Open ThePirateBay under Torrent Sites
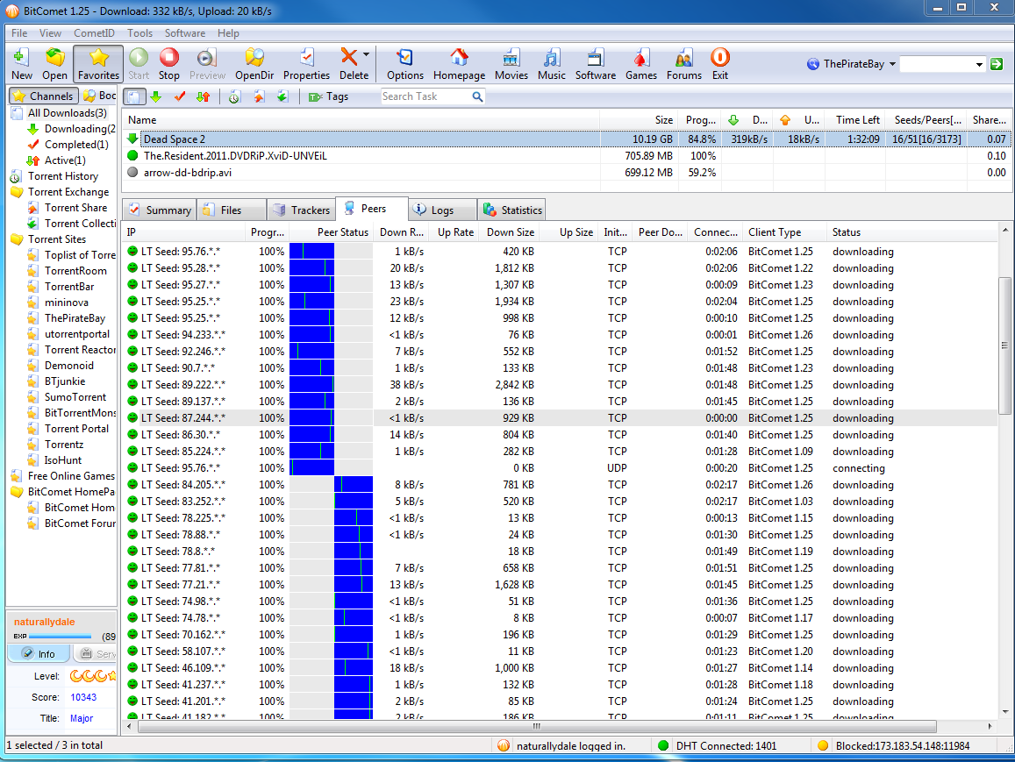The height and width of the screenshot is (762, 1015). [75, 318]
